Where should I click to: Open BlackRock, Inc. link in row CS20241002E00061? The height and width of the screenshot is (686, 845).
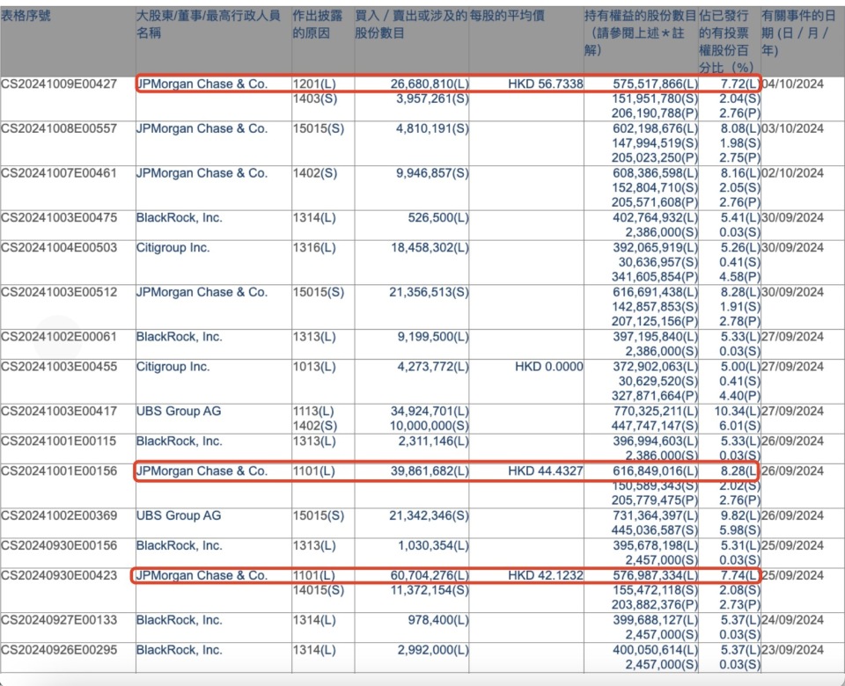(x=179, y=337)
